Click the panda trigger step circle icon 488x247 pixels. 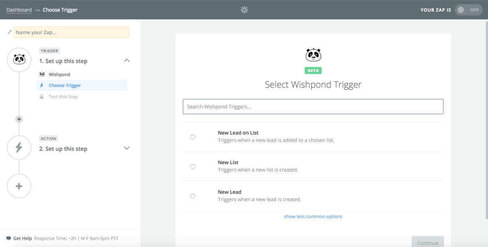pyautogui.click(x=19, y=60)
